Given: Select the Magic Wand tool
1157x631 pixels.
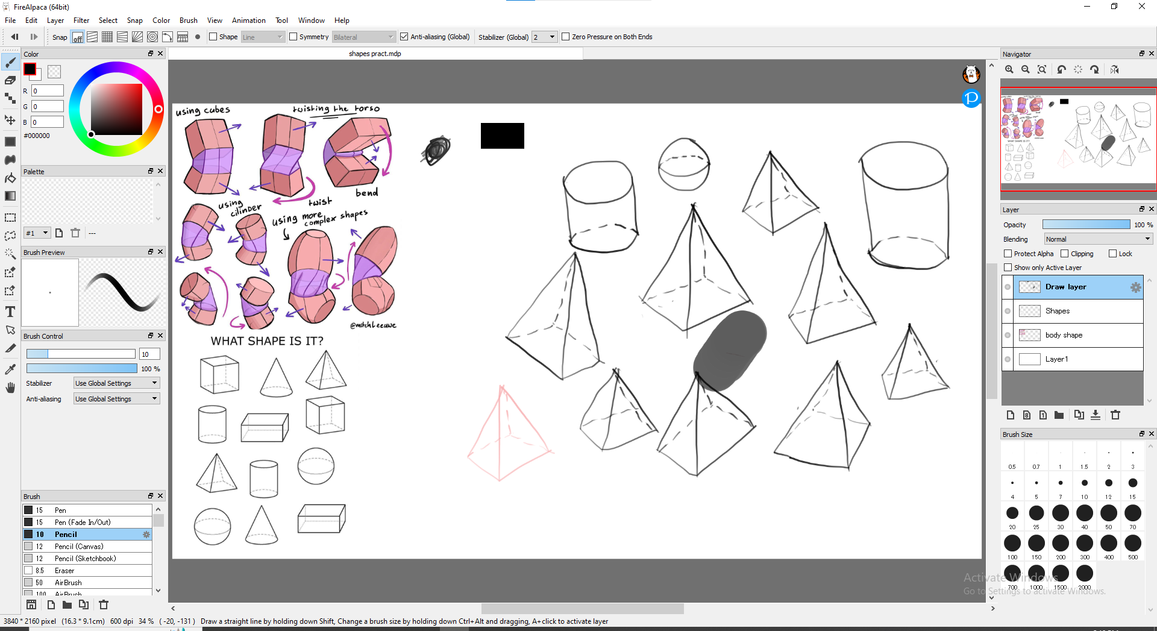Looking at the screenshot, I should [10, 254].
